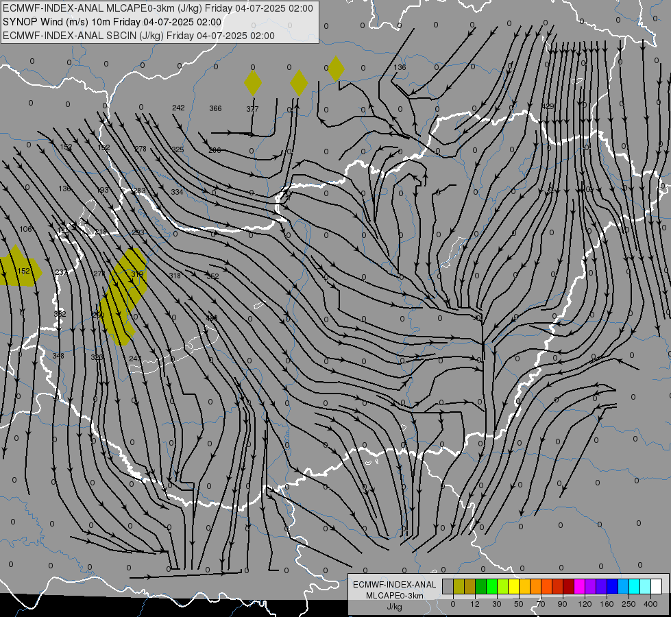Select the azure swatch left of 250 tick
The height and width of the screenshot is (617, 671).
tap(624, 587)
